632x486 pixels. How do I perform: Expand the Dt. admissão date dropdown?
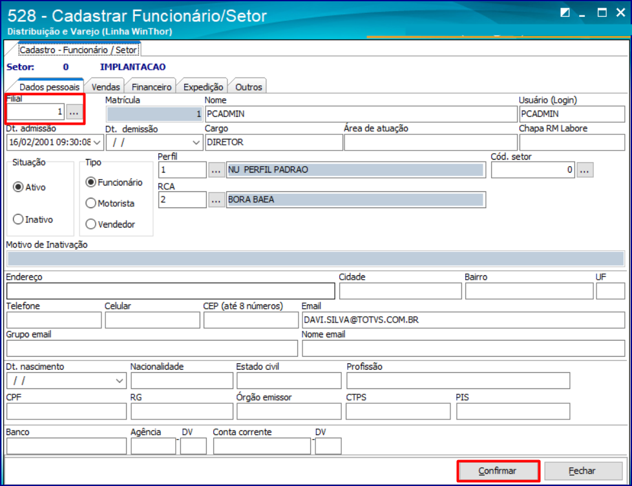point(97,142)
